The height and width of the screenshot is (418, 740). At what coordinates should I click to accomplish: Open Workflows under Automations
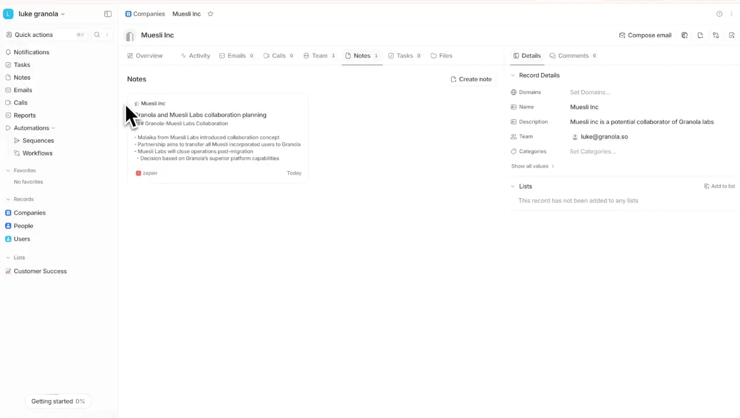point(37,153)
